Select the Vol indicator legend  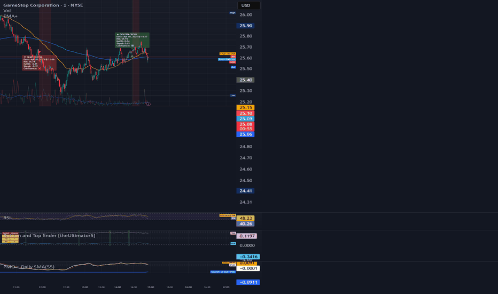click(6, 11)
